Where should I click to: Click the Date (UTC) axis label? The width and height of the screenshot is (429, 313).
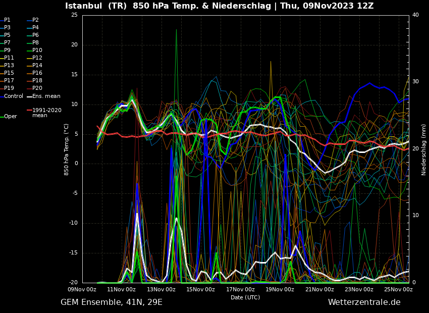point(245,297)
